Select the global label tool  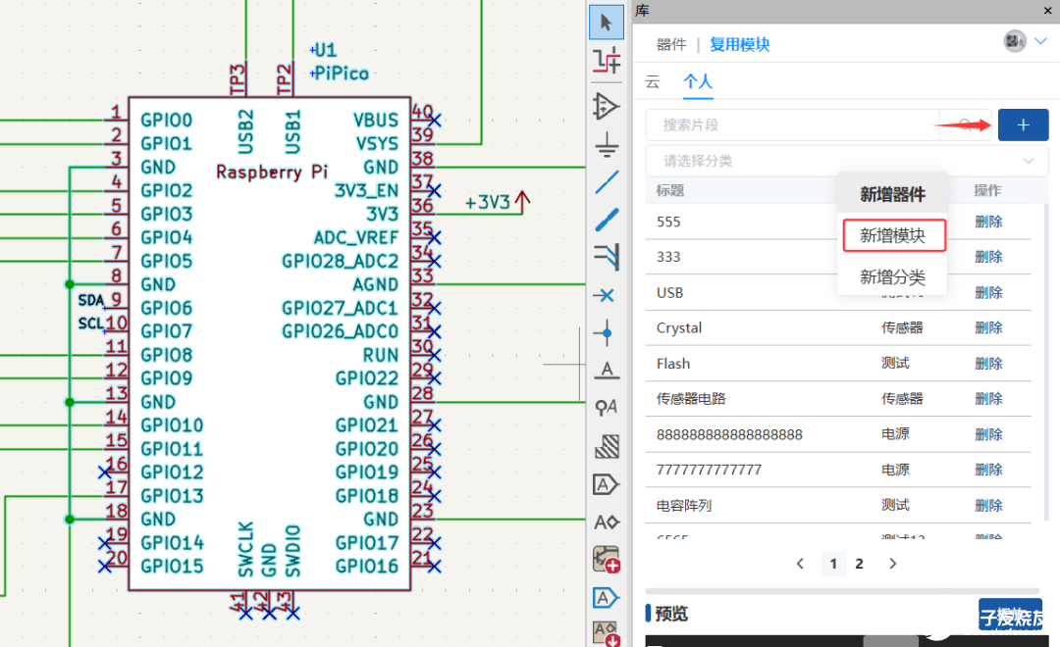pos(607,484)
